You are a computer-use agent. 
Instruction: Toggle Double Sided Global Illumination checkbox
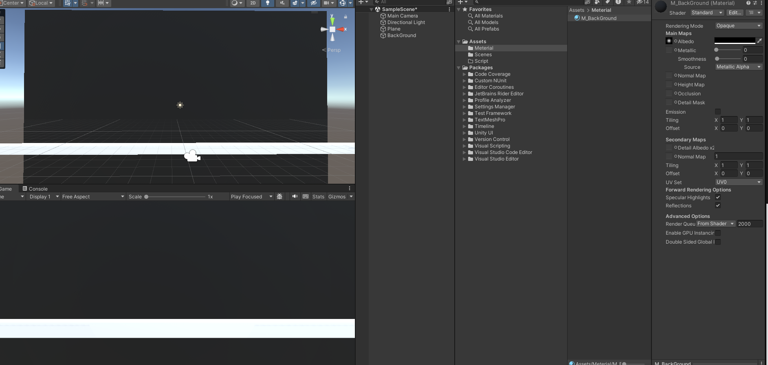click(x=718, y=242)
